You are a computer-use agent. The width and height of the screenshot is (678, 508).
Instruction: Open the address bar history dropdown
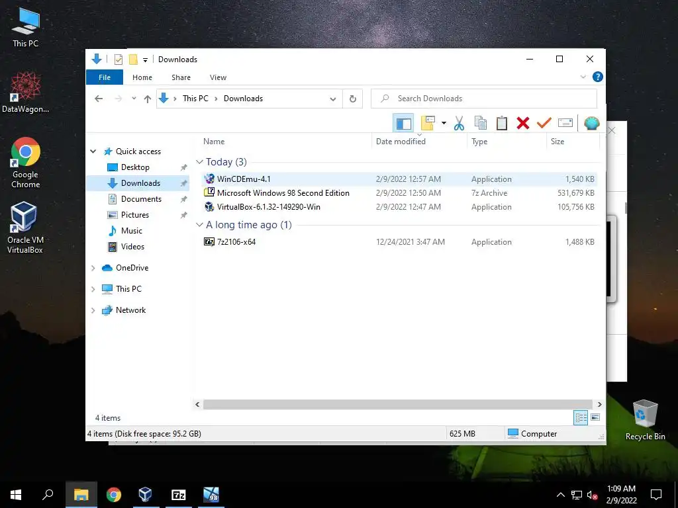(x=332, y=99)
